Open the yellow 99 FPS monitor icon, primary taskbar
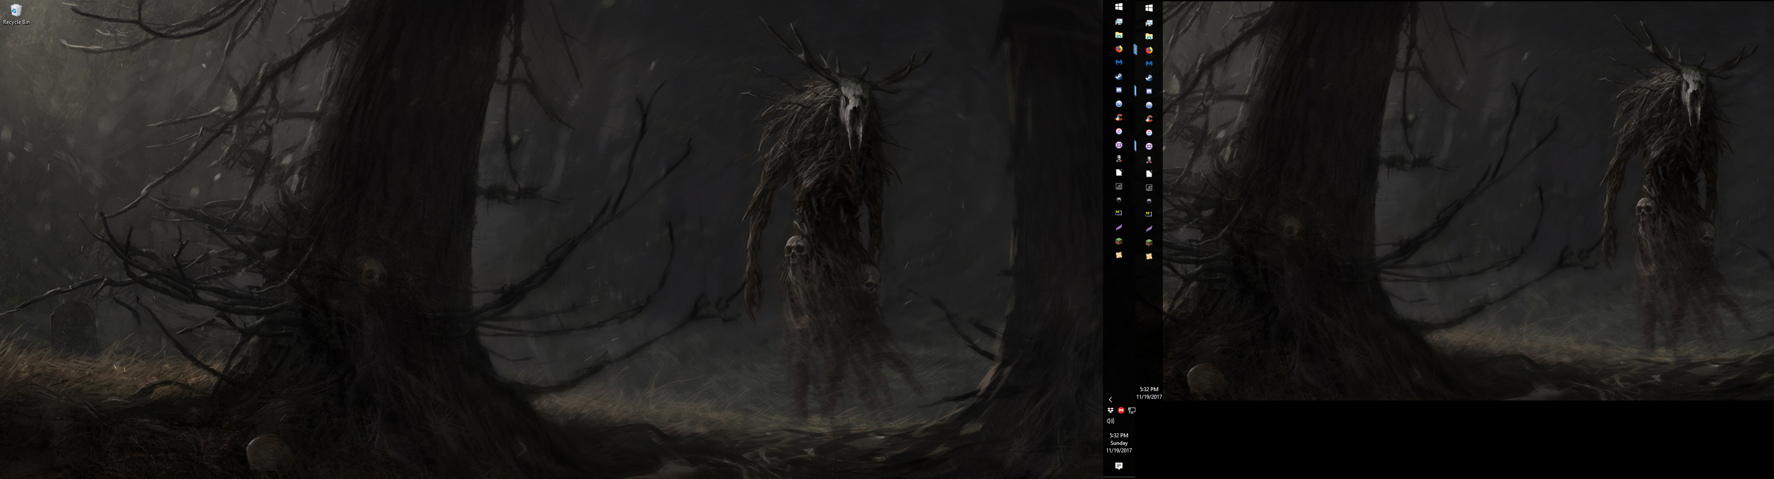The image size is (1774, 479). [x=1119, y=213]
